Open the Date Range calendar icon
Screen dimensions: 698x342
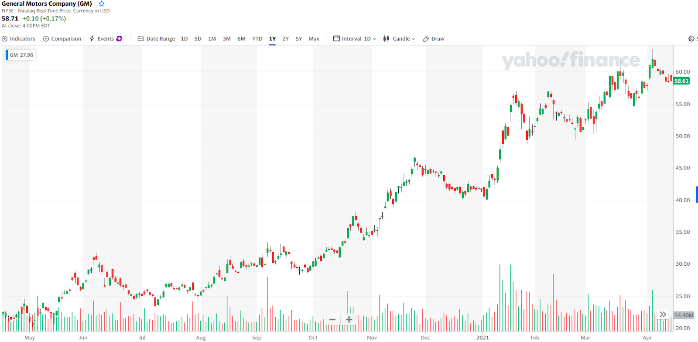click(x=140, y=39)
